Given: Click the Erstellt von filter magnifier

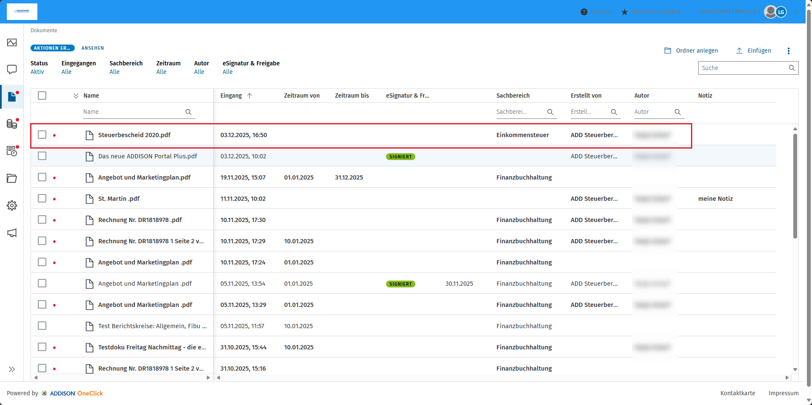Looking at the screenshot, I should (614, 112).
